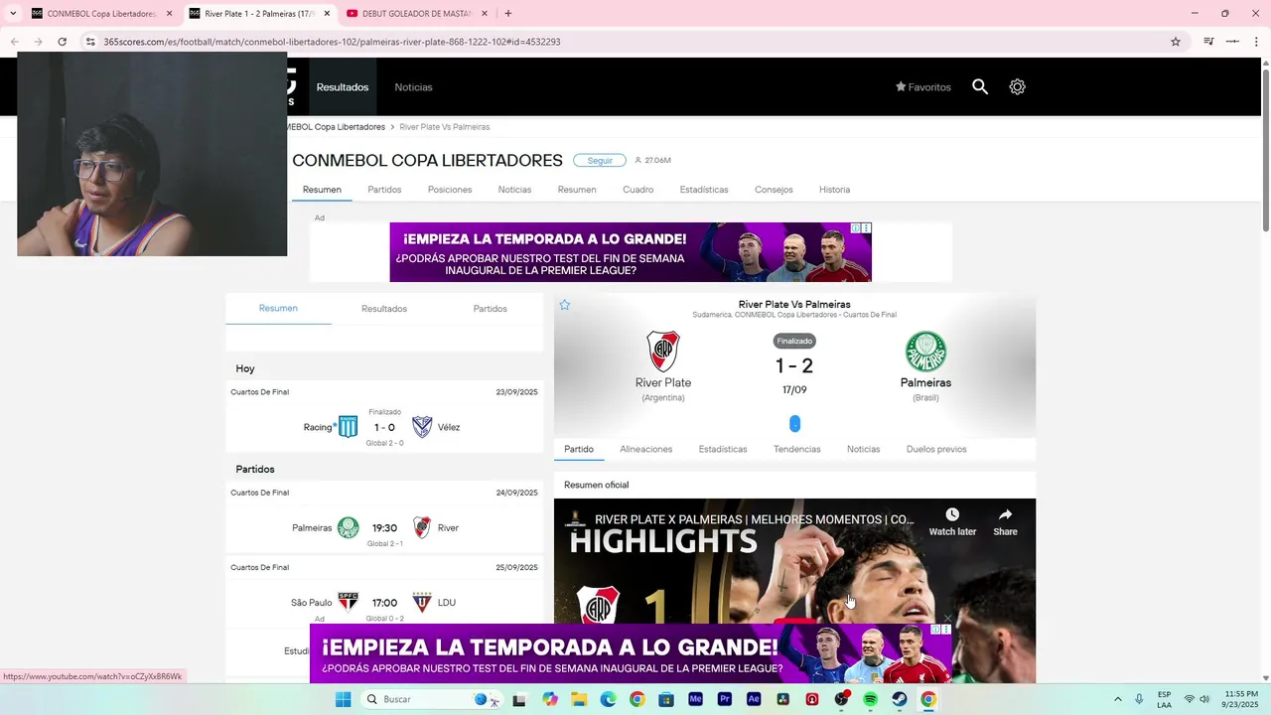Image resolution: width=1271 pixels, height=715 pixels.
Task: Open Windows Start menu
Action: tap(343, 699)
